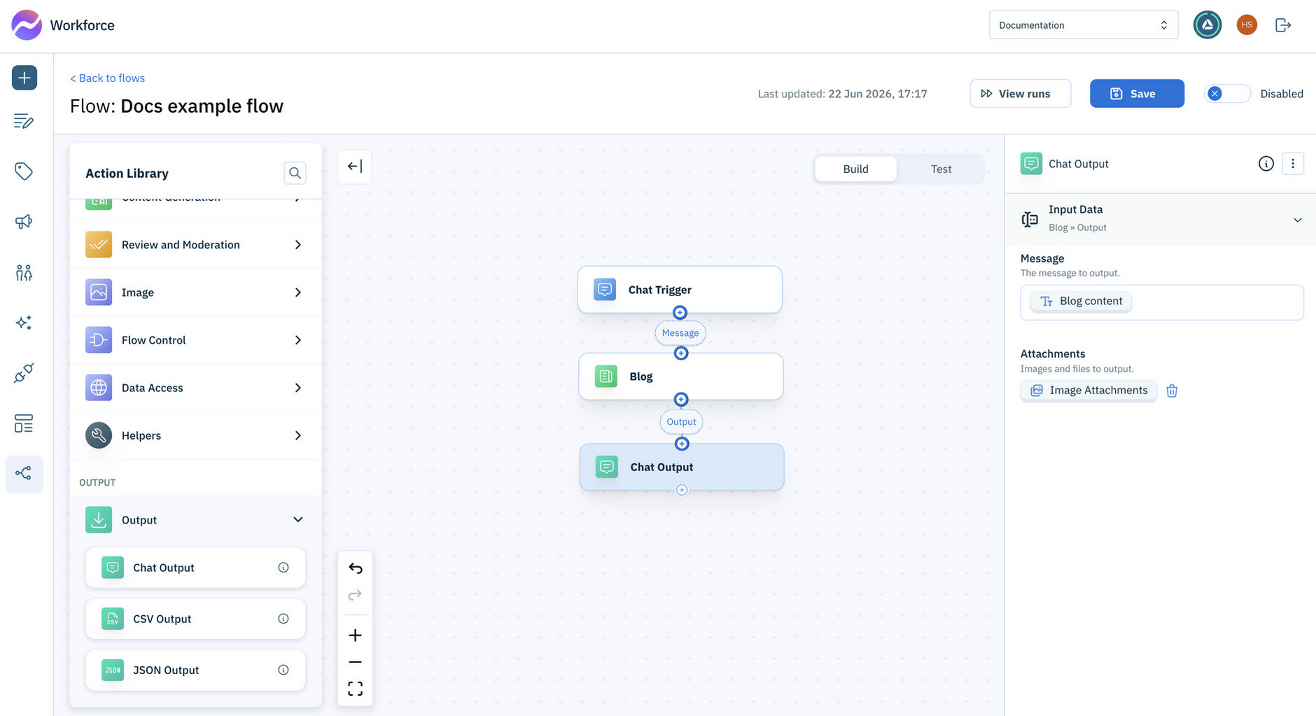This screenshot has width=1316, height=716.
Task: Click the Output connection label
Action: pyautogui.click(x=681, y=422)
